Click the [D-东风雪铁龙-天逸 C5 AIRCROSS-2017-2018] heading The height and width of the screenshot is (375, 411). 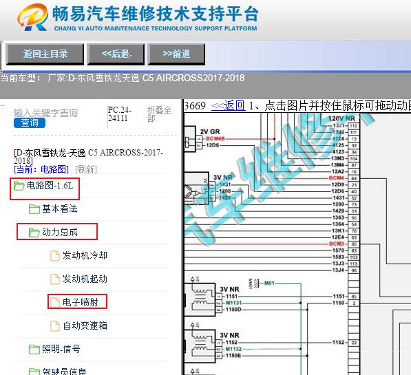pyautogui.click(x=88, y=156)
